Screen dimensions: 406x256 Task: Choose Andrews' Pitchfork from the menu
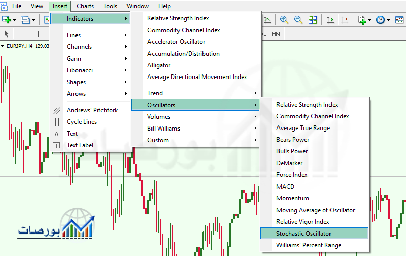coord(90,110)
